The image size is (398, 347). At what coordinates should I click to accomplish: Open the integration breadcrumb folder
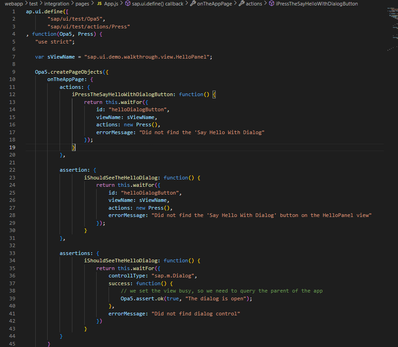[x=56, y=4]
